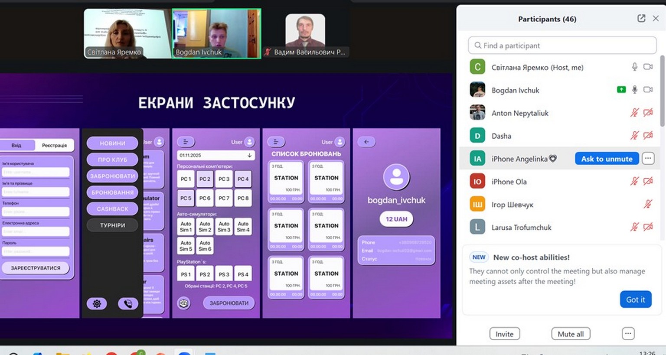Pop out the Participants panel
Screen dimensions: 666x355
click(641, 18)
